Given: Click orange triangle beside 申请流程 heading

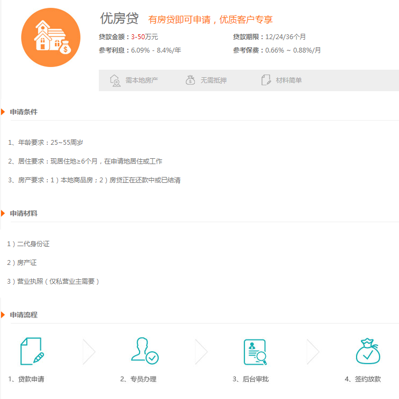Looking at the screenshot, I should [x=3, y=315].
